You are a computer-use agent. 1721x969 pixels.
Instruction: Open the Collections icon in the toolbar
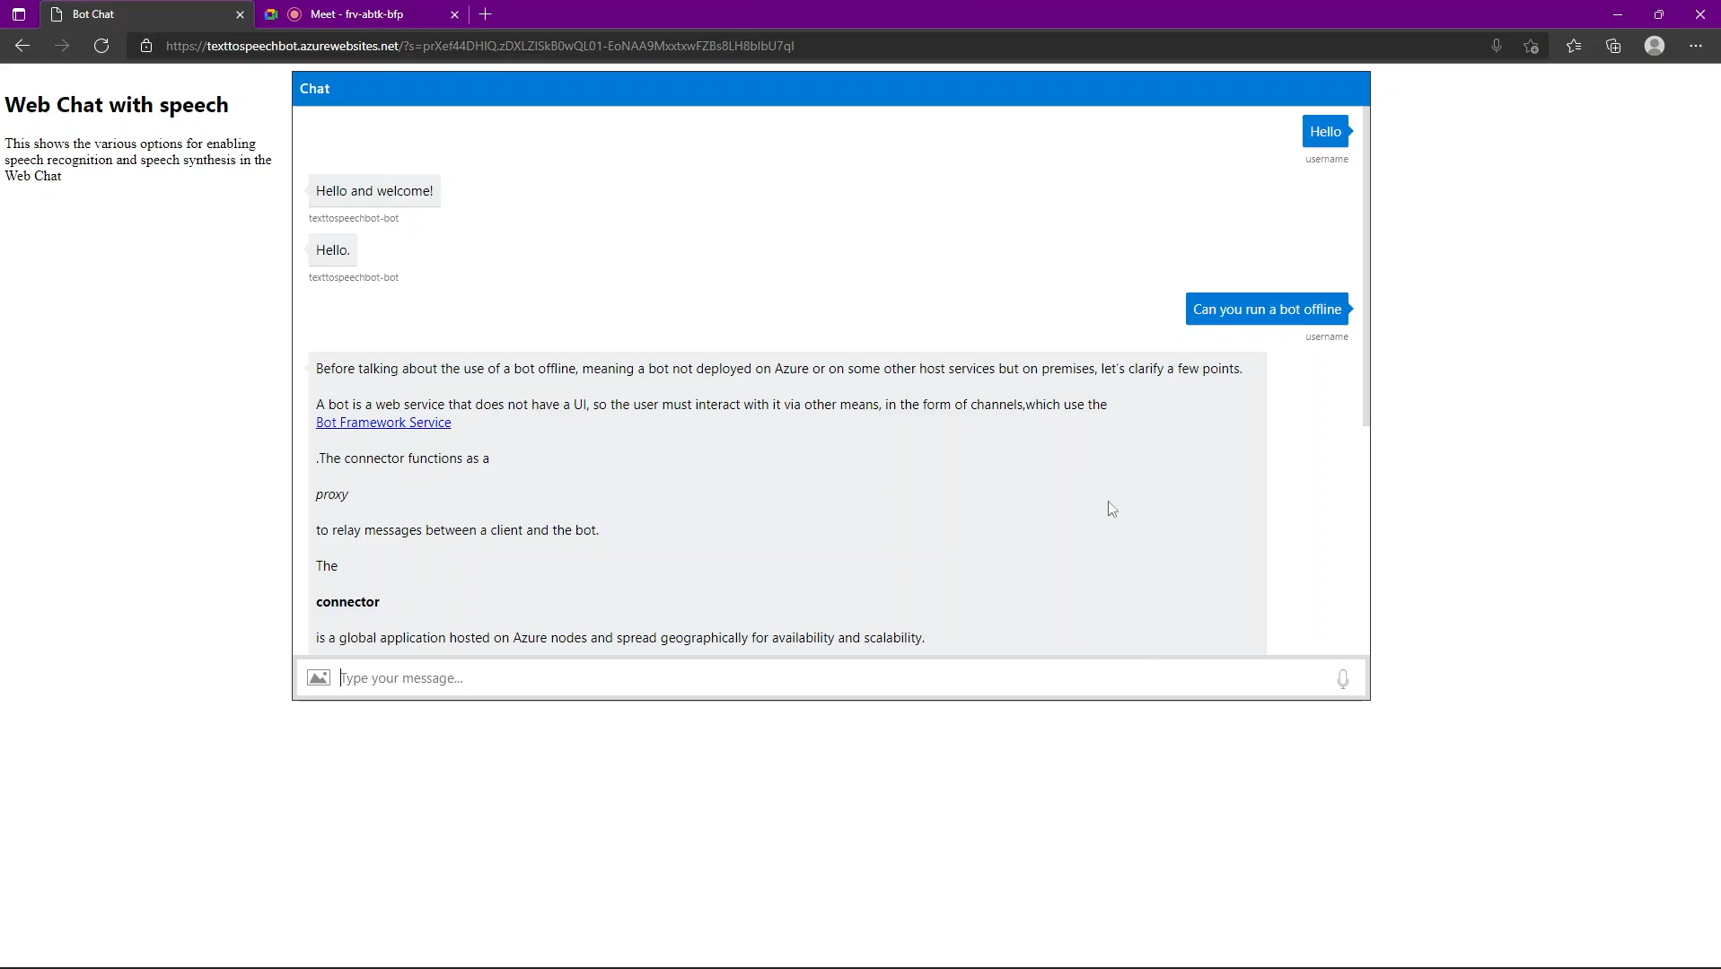click(1613, 46)
